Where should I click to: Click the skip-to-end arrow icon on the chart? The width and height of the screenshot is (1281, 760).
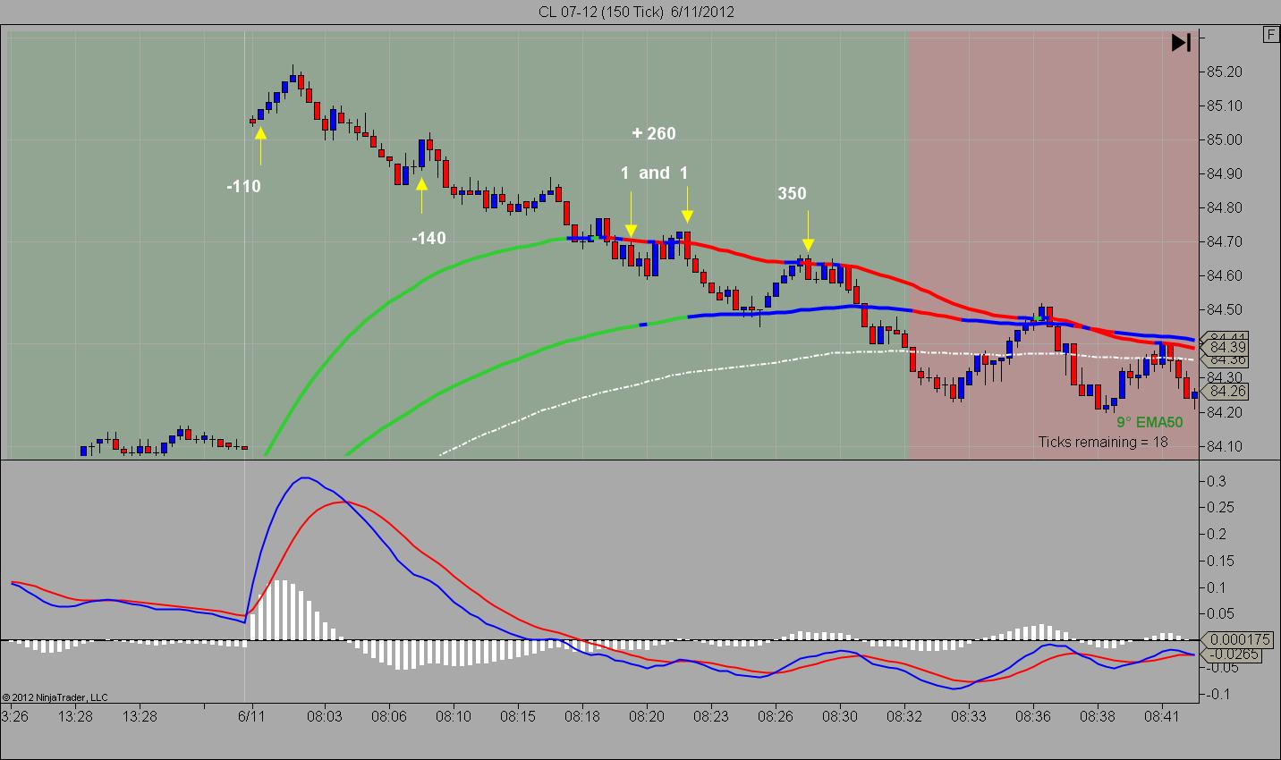[1181, 42]
